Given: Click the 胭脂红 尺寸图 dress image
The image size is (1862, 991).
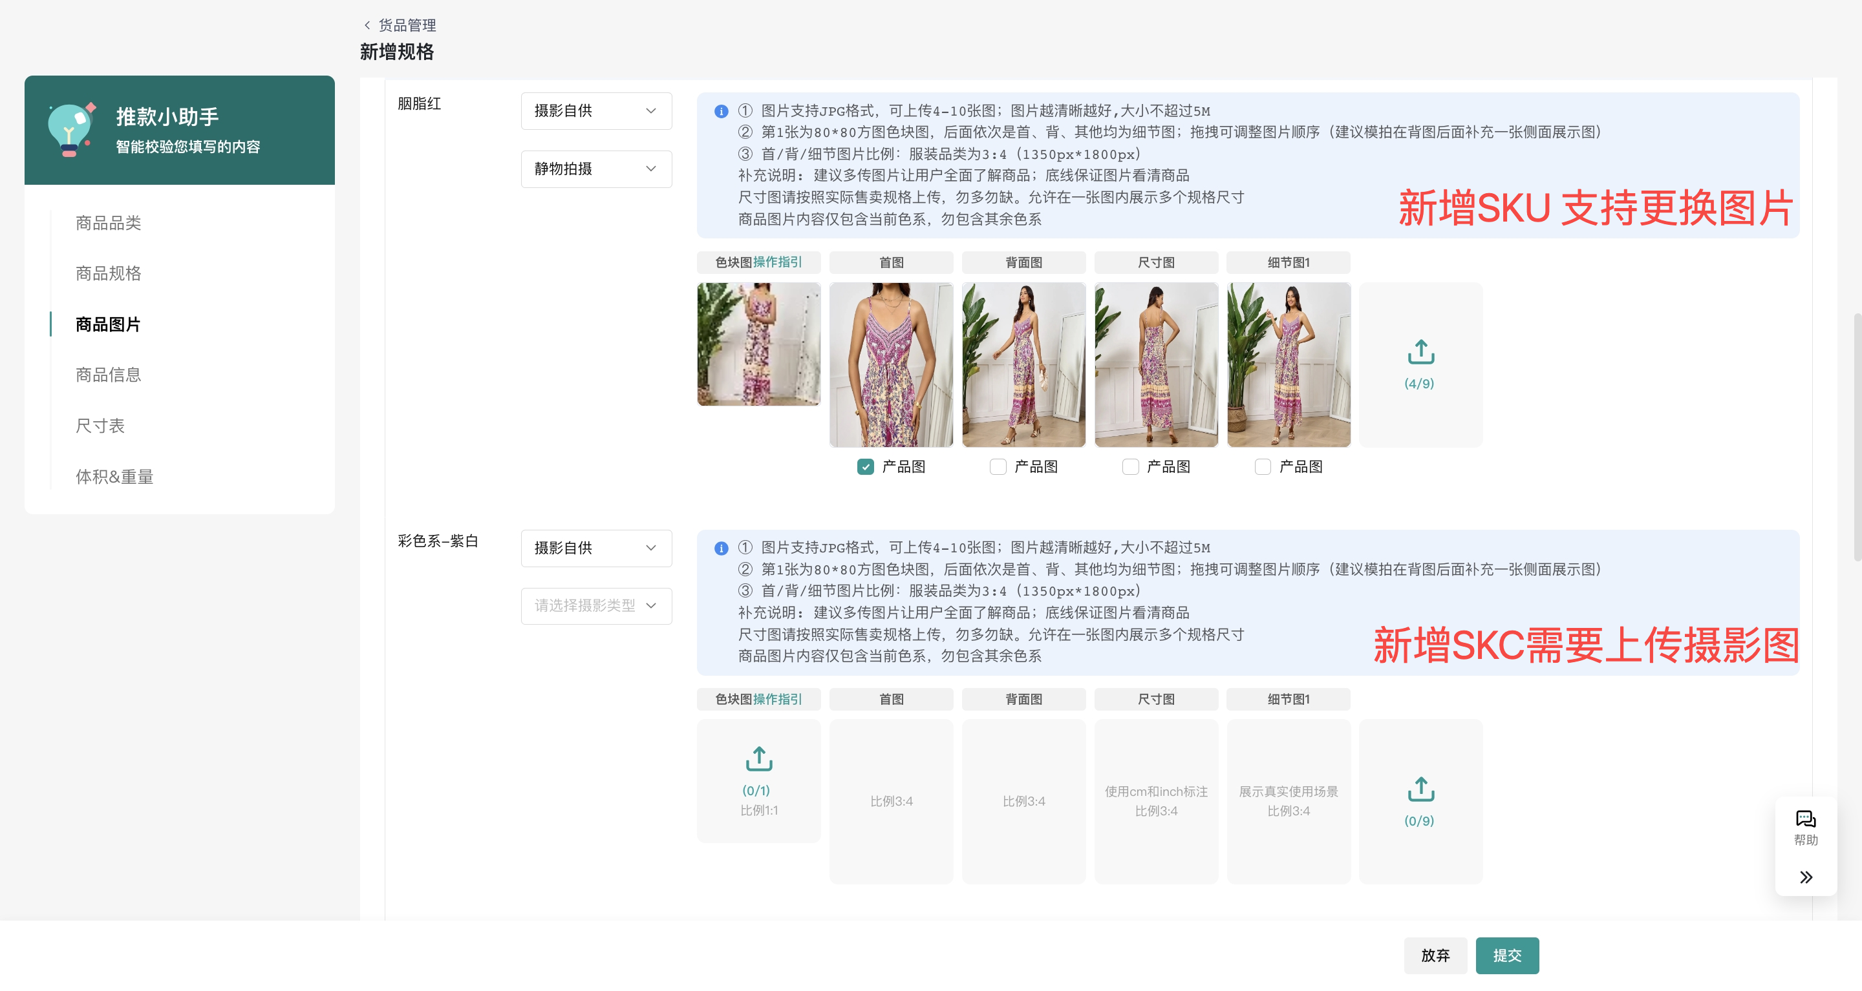Looking at the screenshot, I should click(x=1156, y=365).
